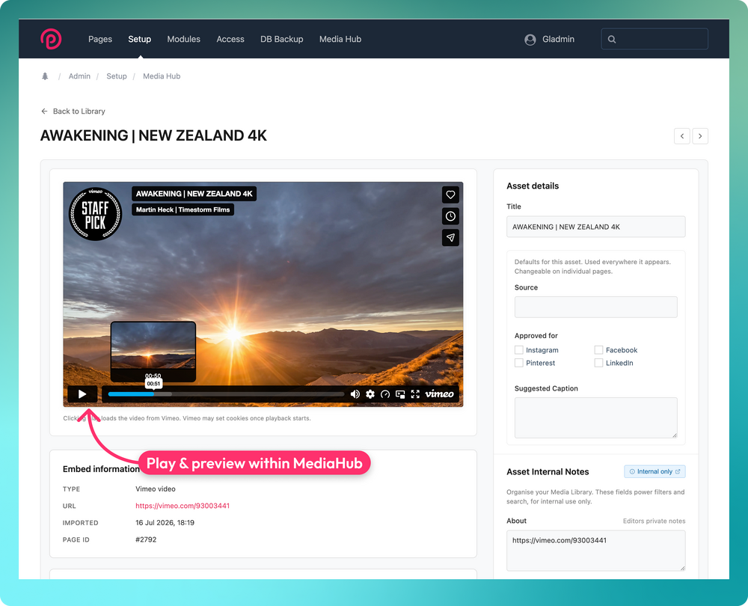This screenshot has height=606, width=748.
Task: Click the Gladmin user avatar icon
Action: 530,40
